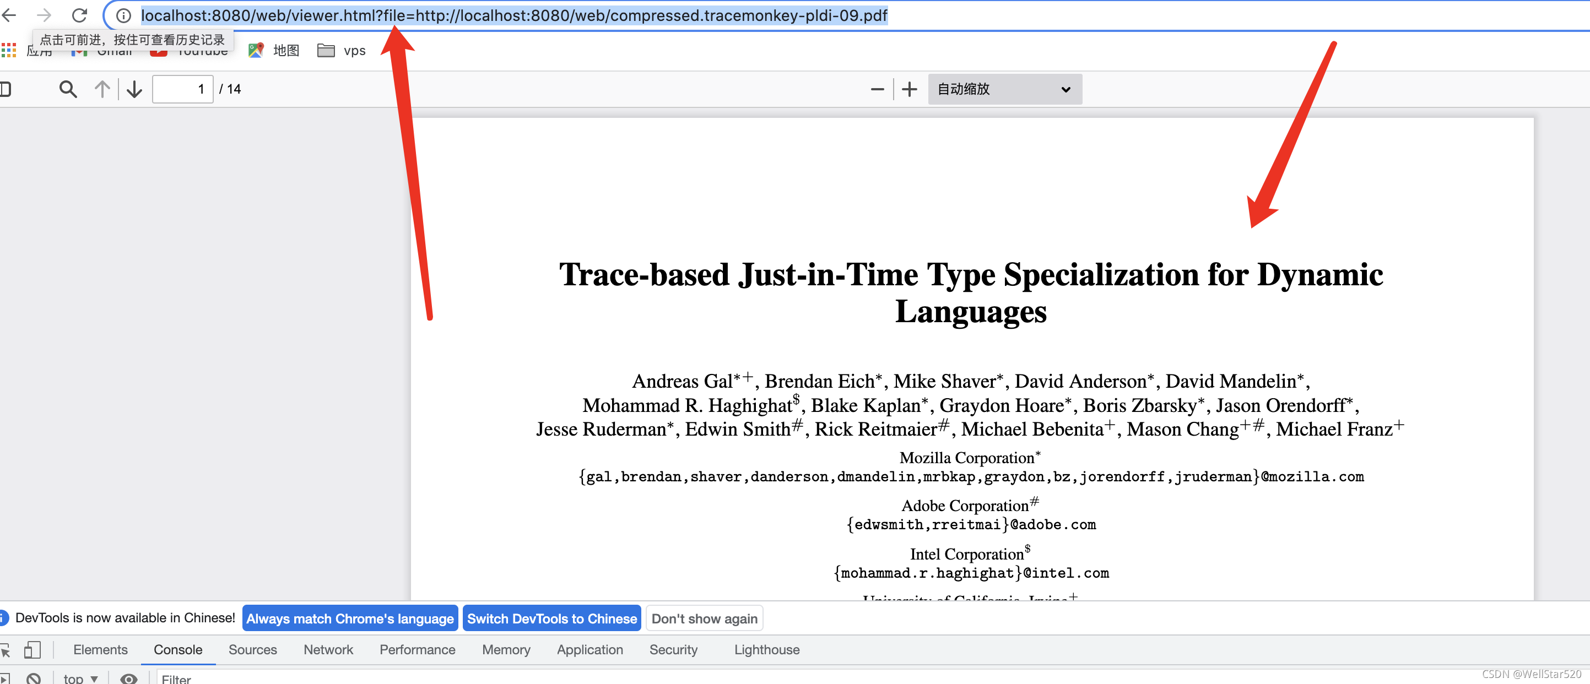Toggle live expression eye icon
1590x684 pixels.
tap(128, 678)
